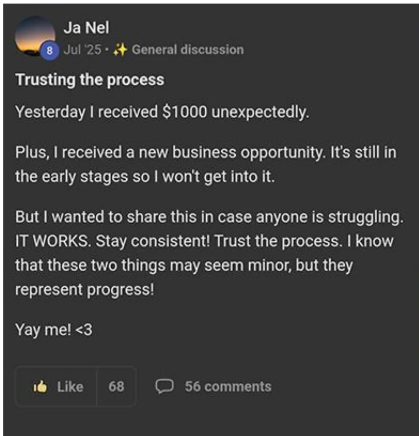Click the level 8 badge on avatar
This screenshot has width=419, height=436.
50,51
